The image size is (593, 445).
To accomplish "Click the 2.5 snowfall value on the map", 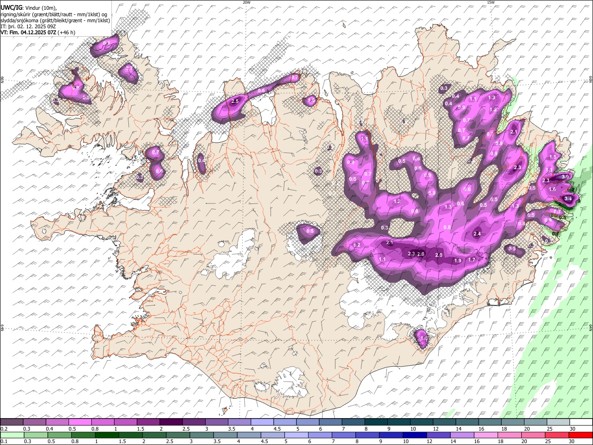I will click(235, 101).
